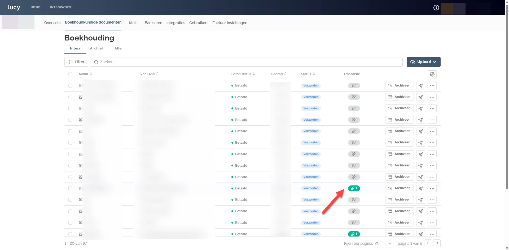Check the first row's checkbox

[x=70, y=85]
